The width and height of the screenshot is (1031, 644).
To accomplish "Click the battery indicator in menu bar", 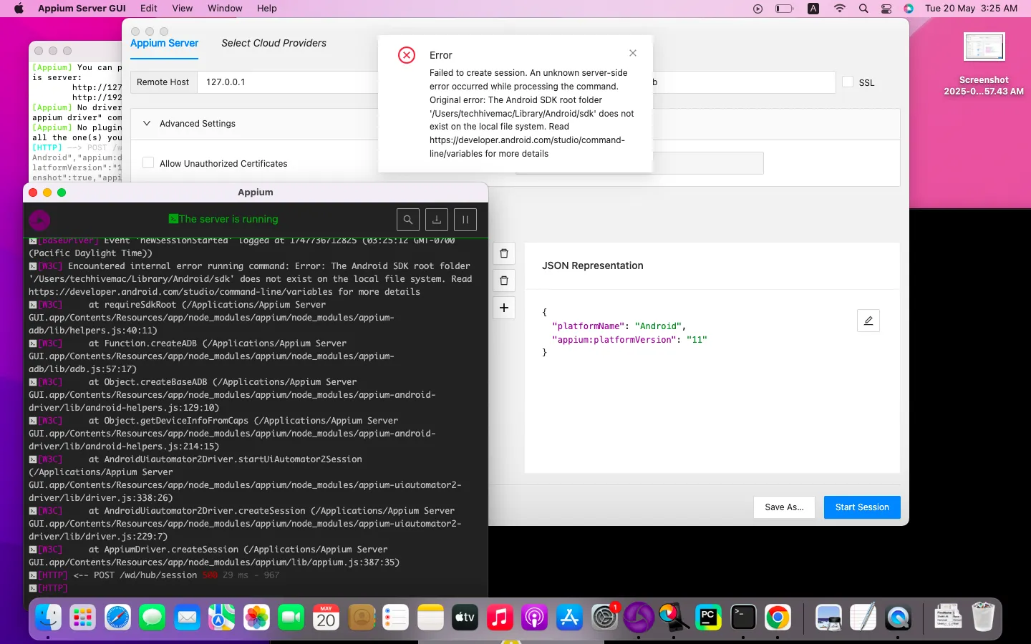I will point(785,9).
